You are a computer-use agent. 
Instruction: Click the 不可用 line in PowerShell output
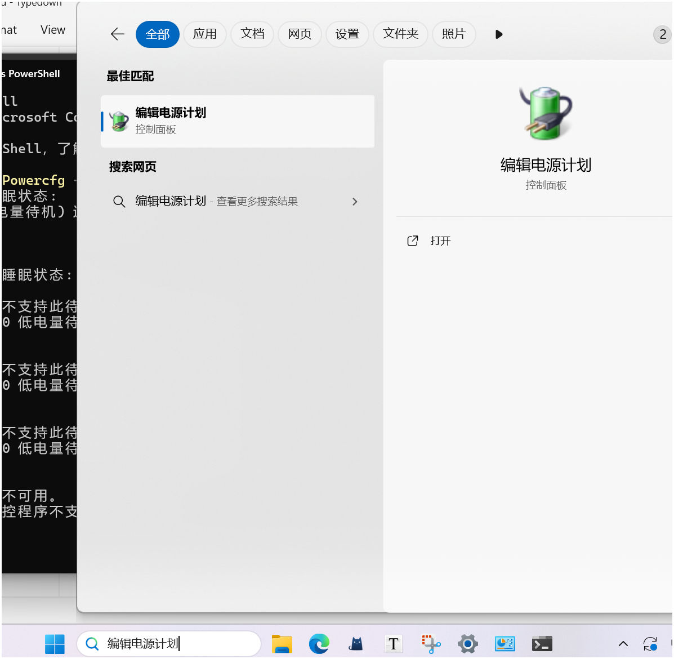click(29, 496)
